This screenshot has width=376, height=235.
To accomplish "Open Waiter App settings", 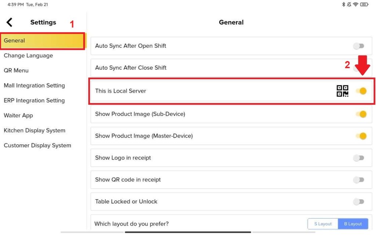I will (x=18, y=116).
